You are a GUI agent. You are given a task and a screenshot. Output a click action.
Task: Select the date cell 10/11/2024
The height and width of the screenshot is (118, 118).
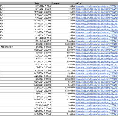point(43,9)
